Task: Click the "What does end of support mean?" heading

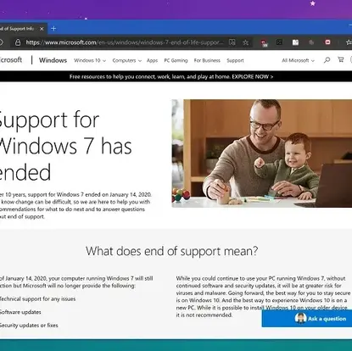Action: click(x=172, y=251)
